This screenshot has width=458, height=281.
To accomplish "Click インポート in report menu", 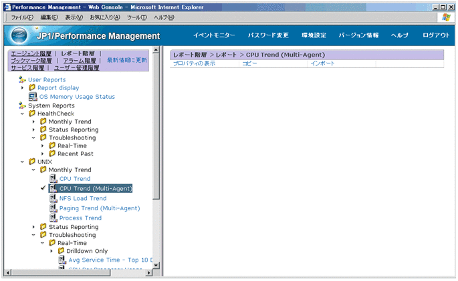I will coord(322,63).
